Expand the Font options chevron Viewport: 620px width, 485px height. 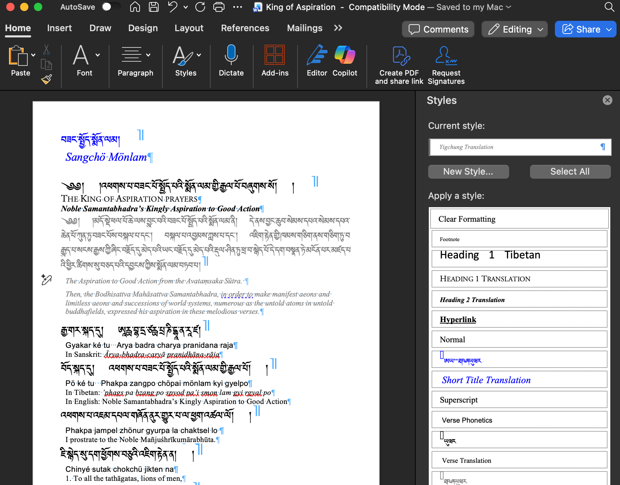click(97, 55)
